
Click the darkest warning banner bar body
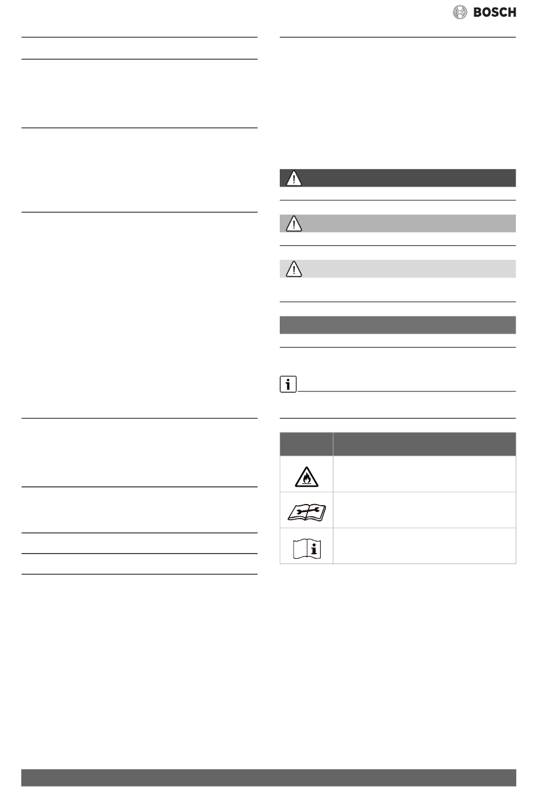397,178
